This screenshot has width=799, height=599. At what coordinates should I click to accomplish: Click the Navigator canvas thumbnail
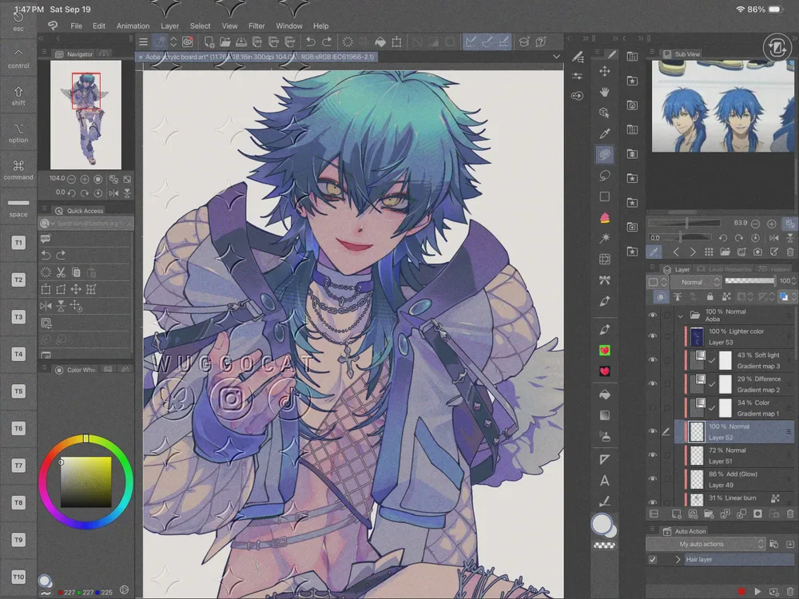tap(85, 115)
